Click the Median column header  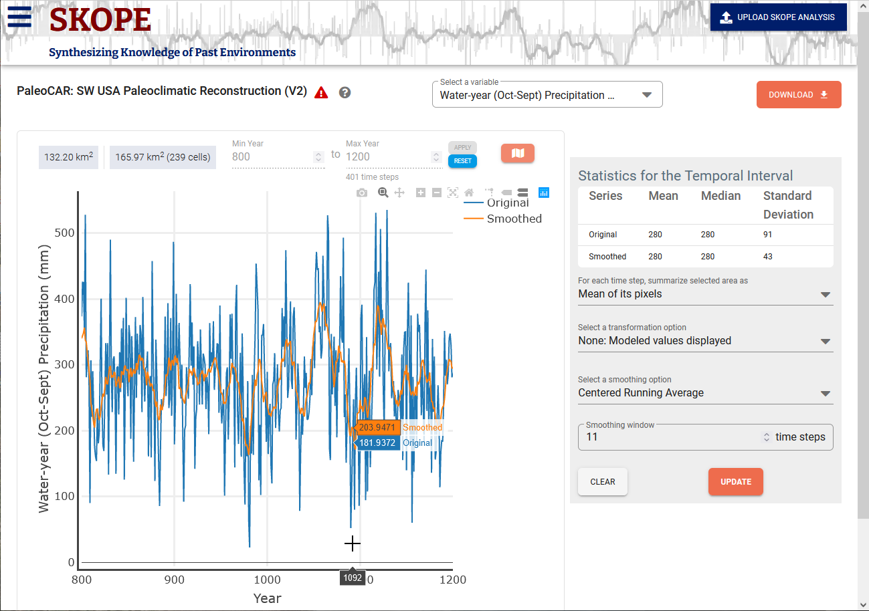point(720,196)
